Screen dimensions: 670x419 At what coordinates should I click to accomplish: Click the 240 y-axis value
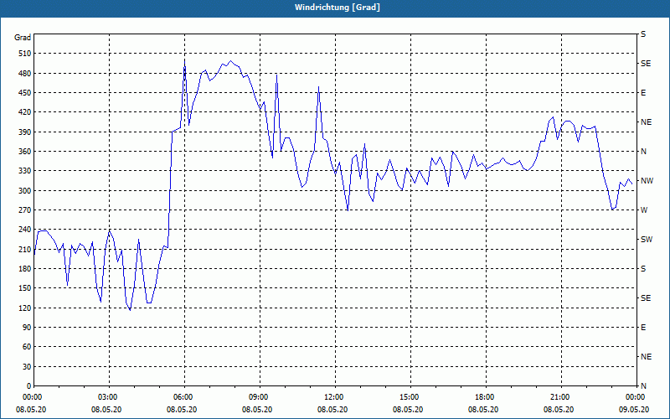[x=25, y=230]
